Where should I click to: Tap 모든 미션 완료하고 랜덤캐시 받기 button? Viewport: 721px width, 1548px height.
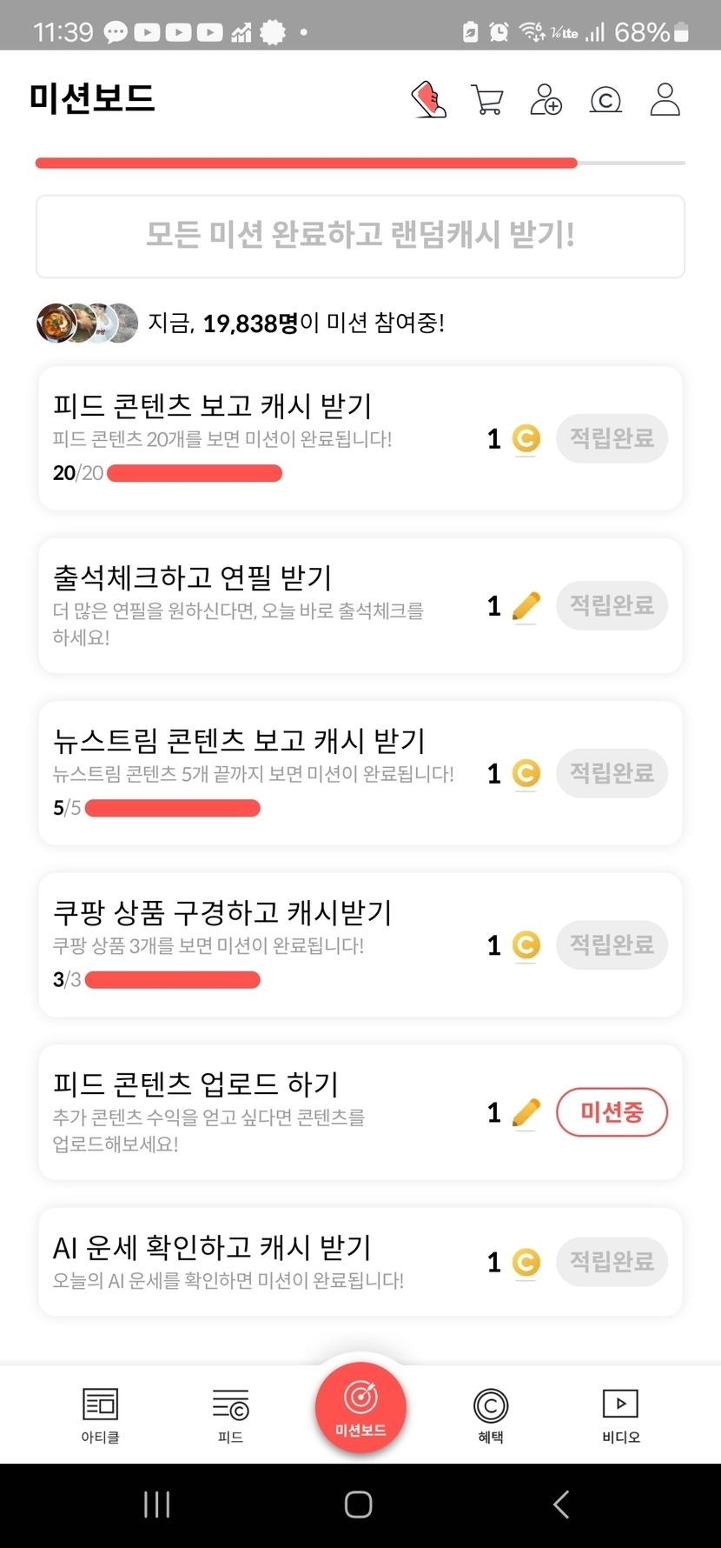click(360, 236)
